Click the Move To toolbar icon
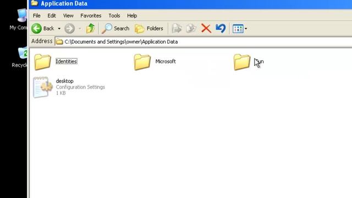This screenshot has width=352, height=198. pyautogui.click(x=177, y=29)
